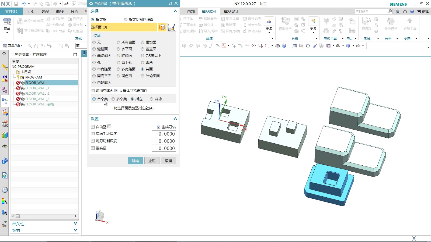Click 将选择面添加至指定壁(A) button

[x=134, y=108]
